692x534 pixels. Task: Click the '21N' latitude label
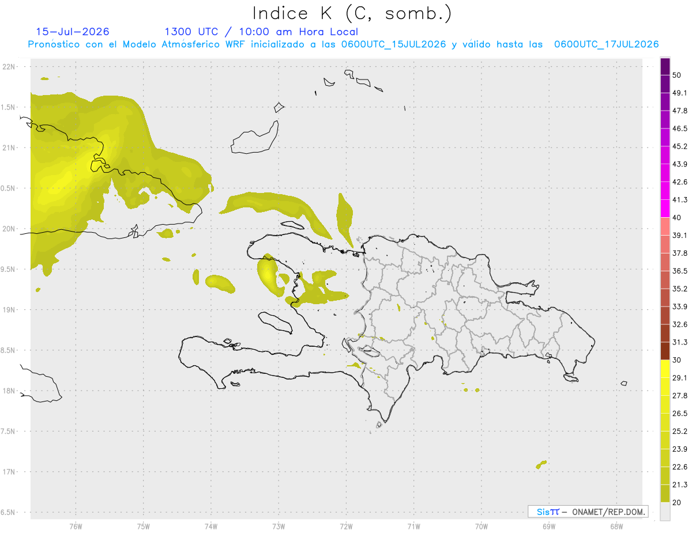pyautogui.click(x=9, y=147)
